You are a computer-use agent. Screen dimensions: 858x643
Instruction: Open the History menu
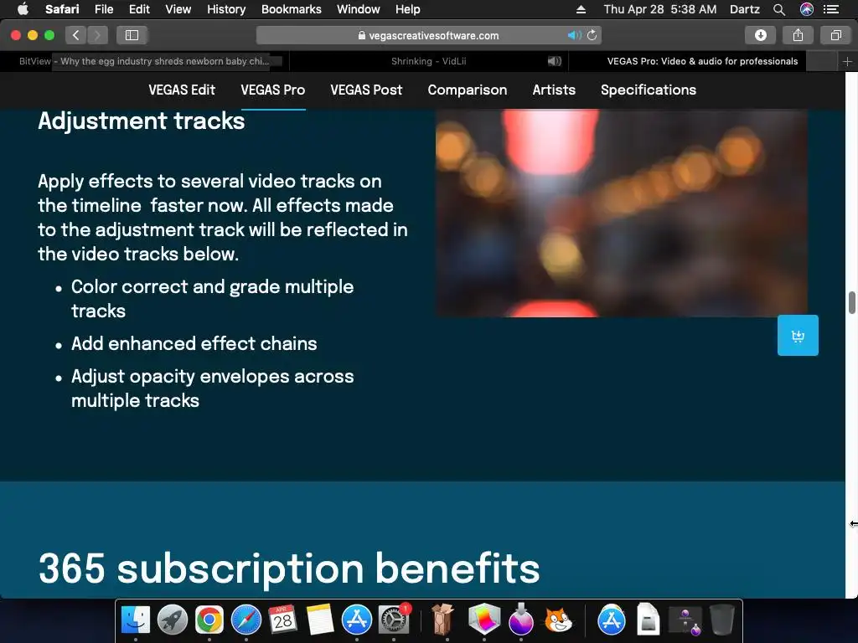[226, 9]
